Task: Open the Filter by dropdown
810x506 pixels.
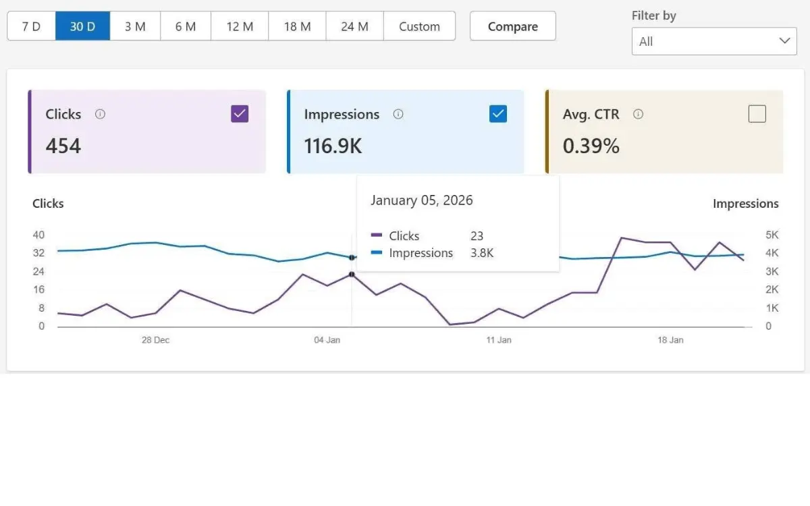Action: click(714, 40)
